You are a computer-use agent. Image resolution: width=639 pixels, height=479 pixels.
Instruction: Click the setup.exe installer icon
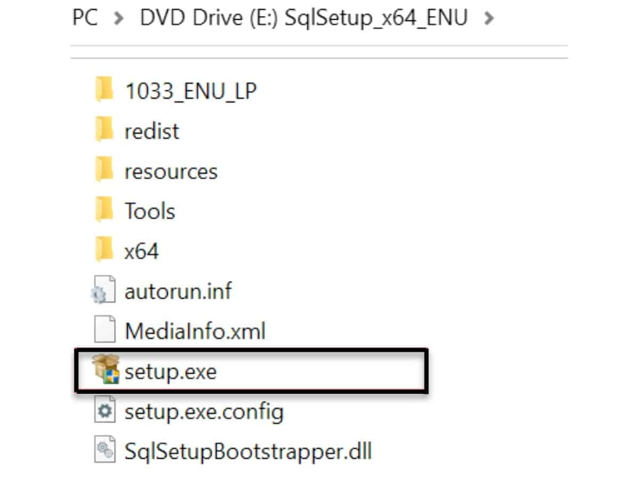(105, 370)
